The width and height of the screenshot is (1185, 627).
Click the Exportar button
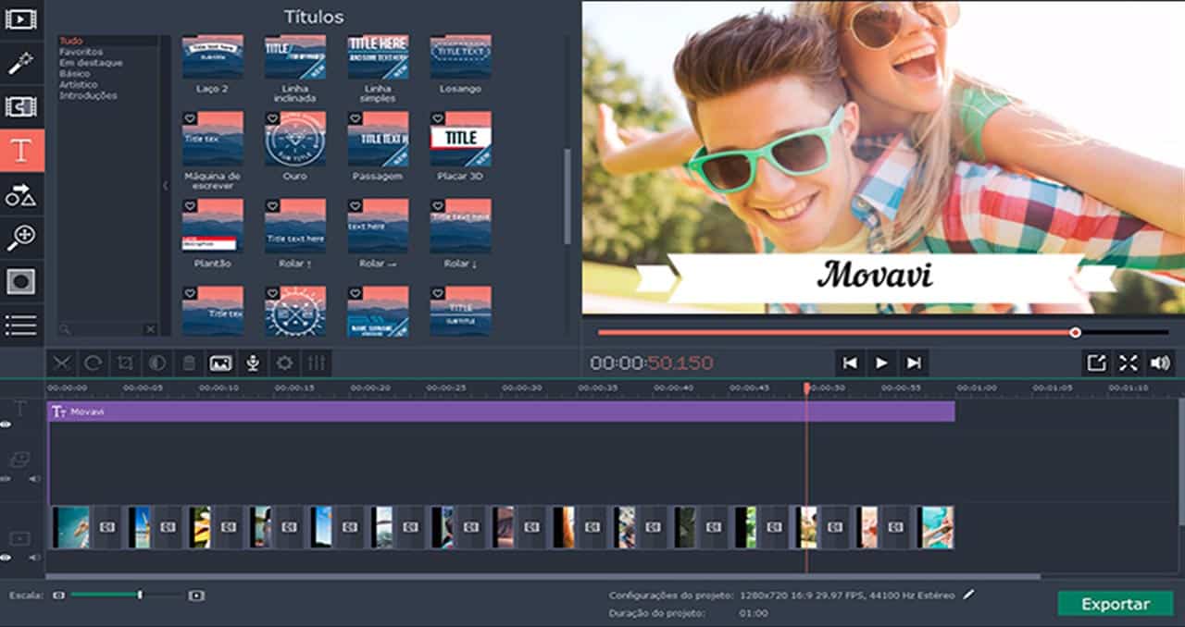pyautogui.click(x=1115, y=604)
